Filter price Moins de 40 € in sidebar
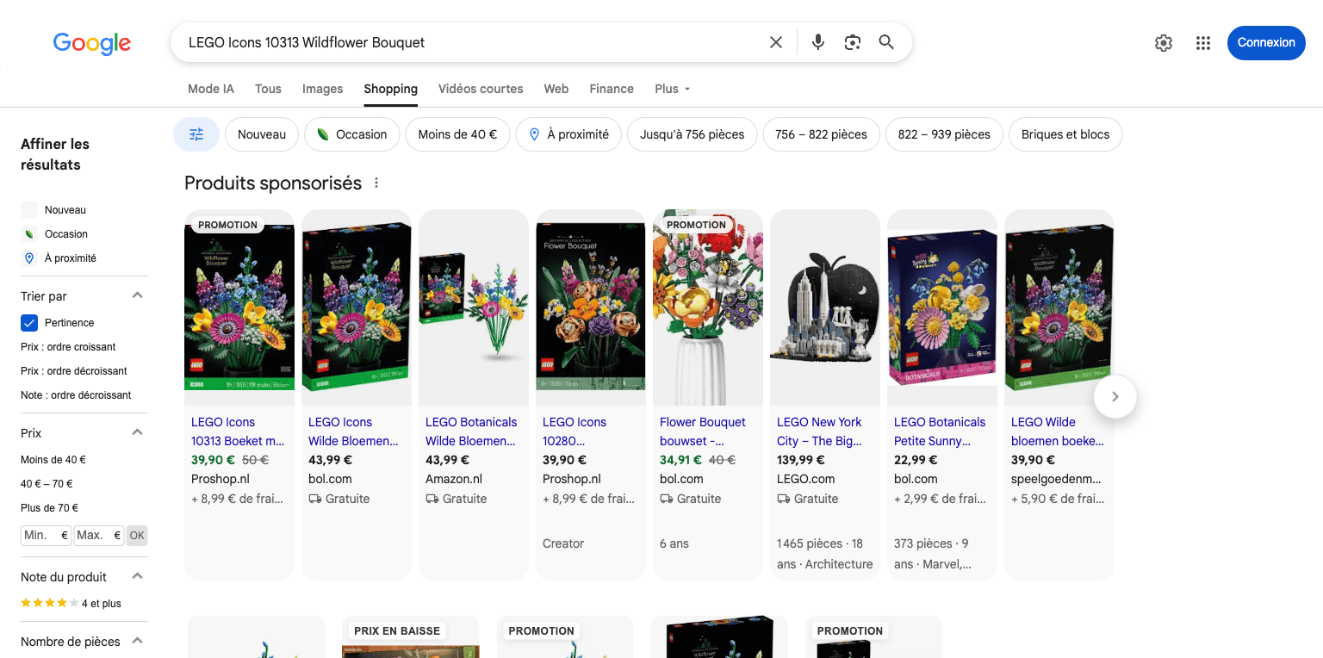Image resolution: width=1323 pixels, height=658 pixels. pos(53,460)
